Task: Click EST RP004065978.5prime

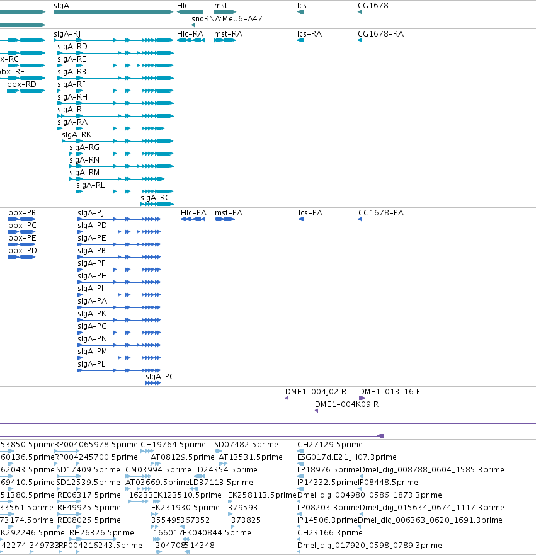Action: pyautogui.click(x=67, y=451)
